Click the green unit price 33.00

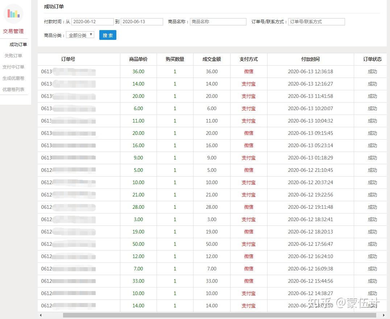click(x=138, y=281)
